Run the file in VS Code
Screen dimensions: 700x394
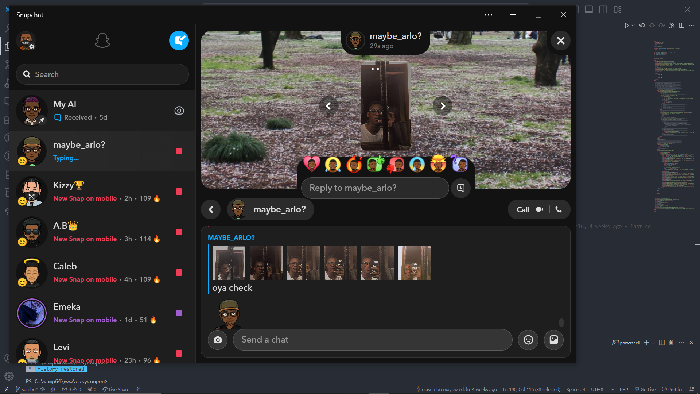click(x=626, y=25)
